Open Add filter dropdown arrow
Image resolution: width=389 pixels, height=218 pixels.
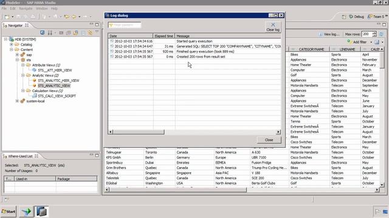tap(371, 42)
